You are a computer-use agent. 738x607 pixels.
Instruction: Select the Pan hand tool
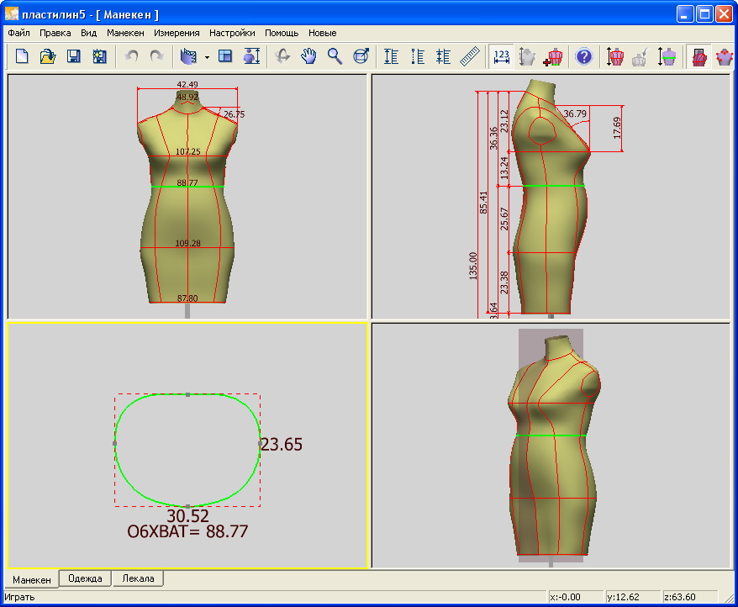click(x=309, y=56)
